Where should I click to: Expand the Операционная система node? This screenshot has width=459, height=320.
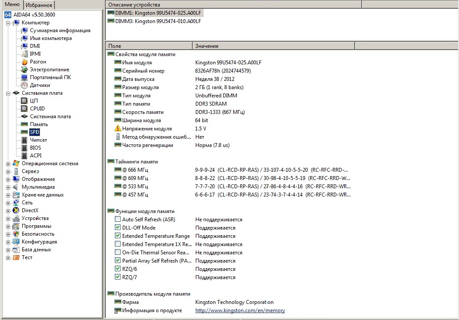(8, 164)
